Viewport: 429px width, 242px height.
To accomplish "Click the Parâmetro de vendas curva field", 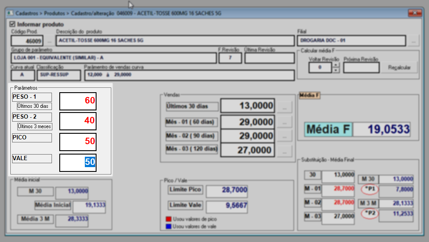I will (x=189, y=75).
